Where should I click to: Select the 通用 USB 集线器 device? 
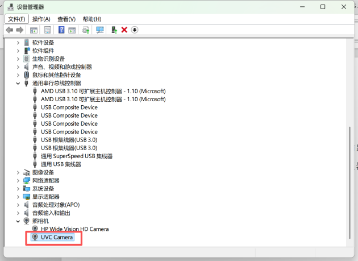(x=61, y=164)
